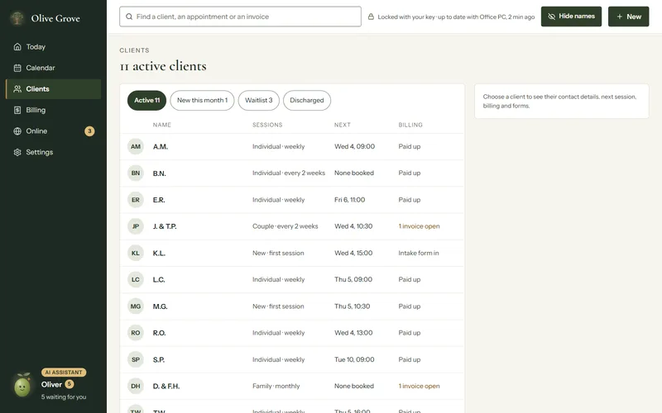Click the AI ASSISTANT label badge
Viewport: 662px width, 413px height.
coord(64,373)
